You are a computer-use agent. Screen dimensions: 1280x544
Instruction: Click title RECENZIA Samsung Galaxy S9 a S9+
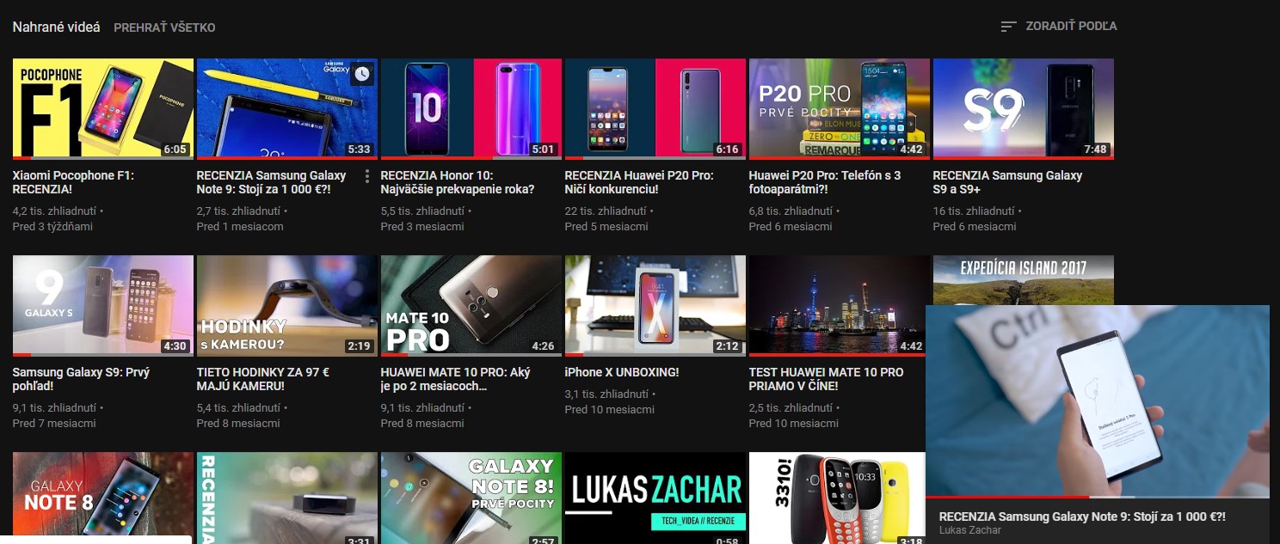(x=1007, y=182)
